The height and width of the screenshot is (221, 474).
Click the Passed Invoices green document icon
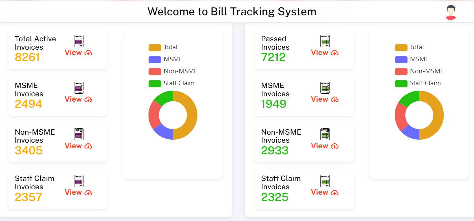(324, 41)
